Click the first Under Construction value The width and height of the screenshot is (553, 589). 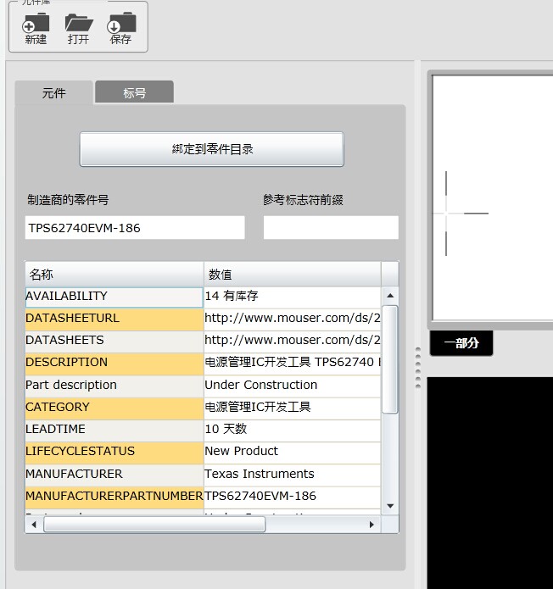point(292,386)
